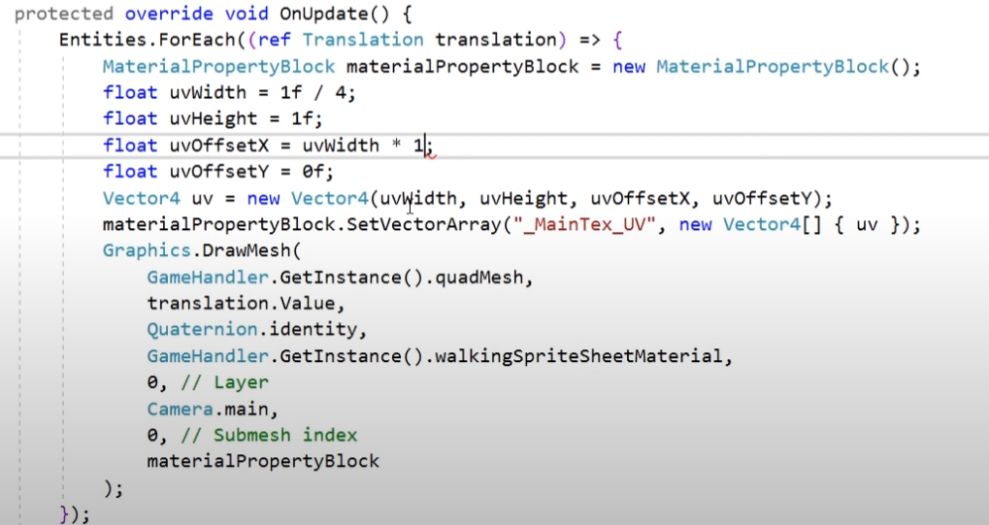Click the quadMesh property
Viewport: 989px width, 525px height.
tap(479, 277)
